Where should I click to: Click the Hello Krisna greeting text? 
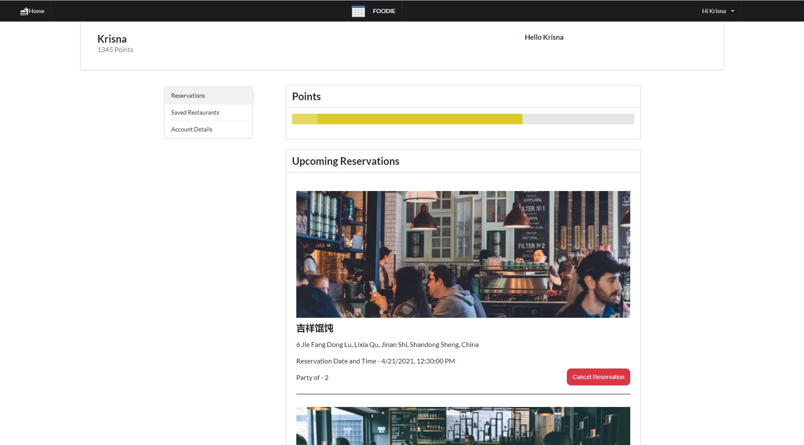click(x=544, y=37)
